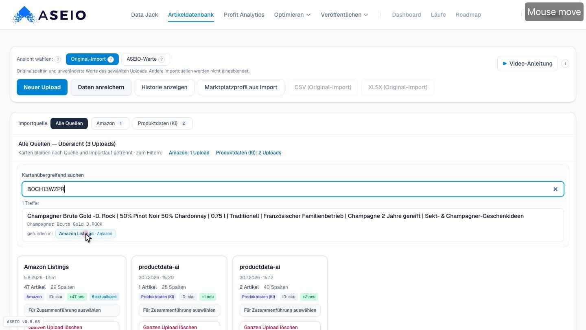Click the '6 aktualisiert' badge

pyautogui.click(x=104, y=297)
